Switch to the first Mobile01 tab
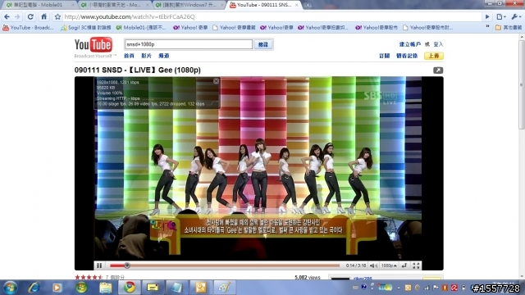This screenshot has width=525, height=295. coord(39,5)
